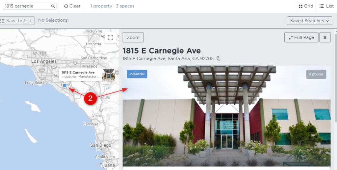Viewport: 337px width, 170px height.
Task: Clear the current search
Action: pyautogui.click(x=72, y=6)
